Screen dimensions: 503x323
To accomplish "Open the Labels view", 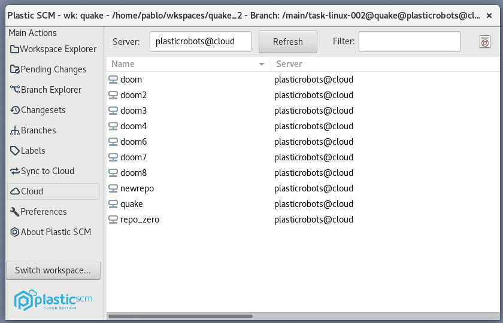I will 53,151.
